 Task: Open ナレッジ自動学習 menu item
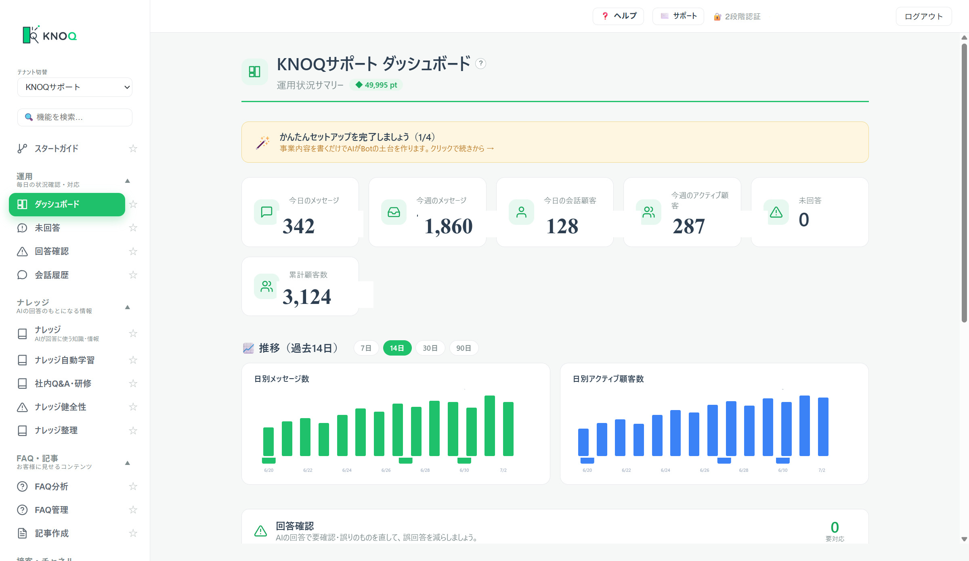pos(67,360)
